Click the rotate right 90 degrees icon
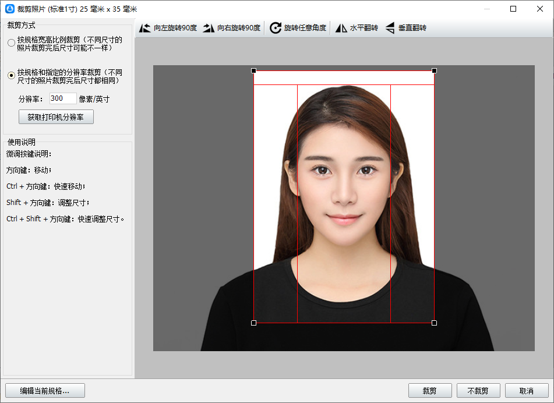This screenshot has width=554, height=403. 209,28
